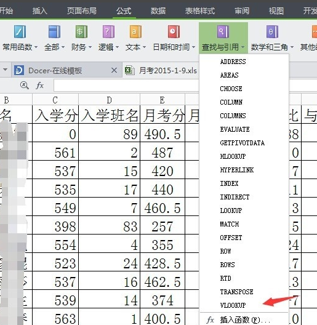Open the 财务 financial functions icon

81,32
